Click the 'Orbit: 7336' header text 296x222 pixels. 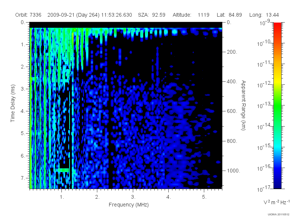[28, 15]
